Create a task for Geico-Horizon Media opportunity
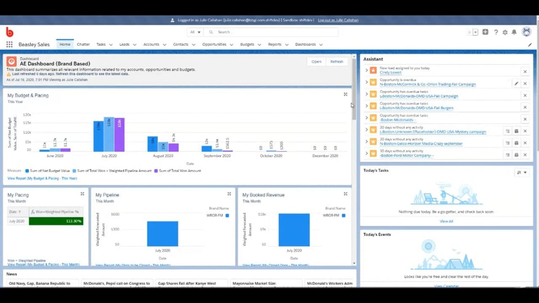Screen dimensions: 539x303 pyautogui.click(x=508, y=143)
